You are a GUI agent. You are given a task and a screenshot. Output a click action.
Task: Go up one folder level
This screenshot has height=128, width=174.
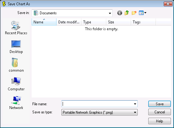pyautogui.click(x=127, y=13)
